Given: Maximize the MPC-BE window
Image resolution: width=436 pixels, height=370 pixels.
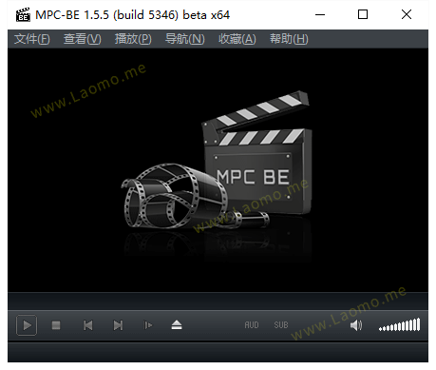Looking at the screenshot, I should point(363,14).
